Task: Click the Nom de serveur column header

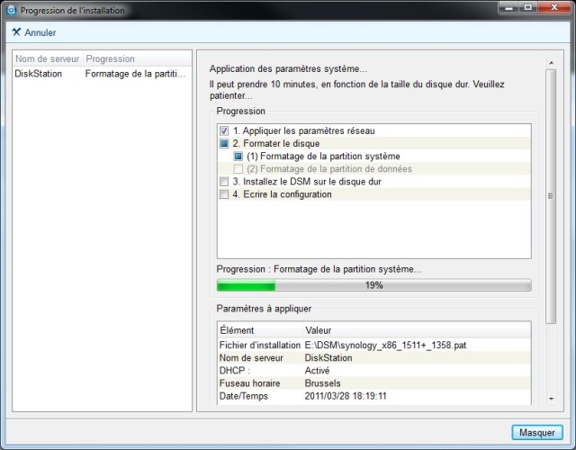Action: pyautogui.click(x=48, y=58)
